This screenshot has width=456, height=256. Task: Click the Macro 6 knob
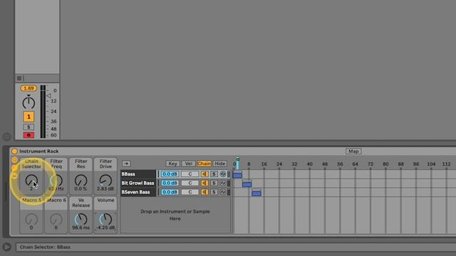pyautogui.click(x=56, y=220)
